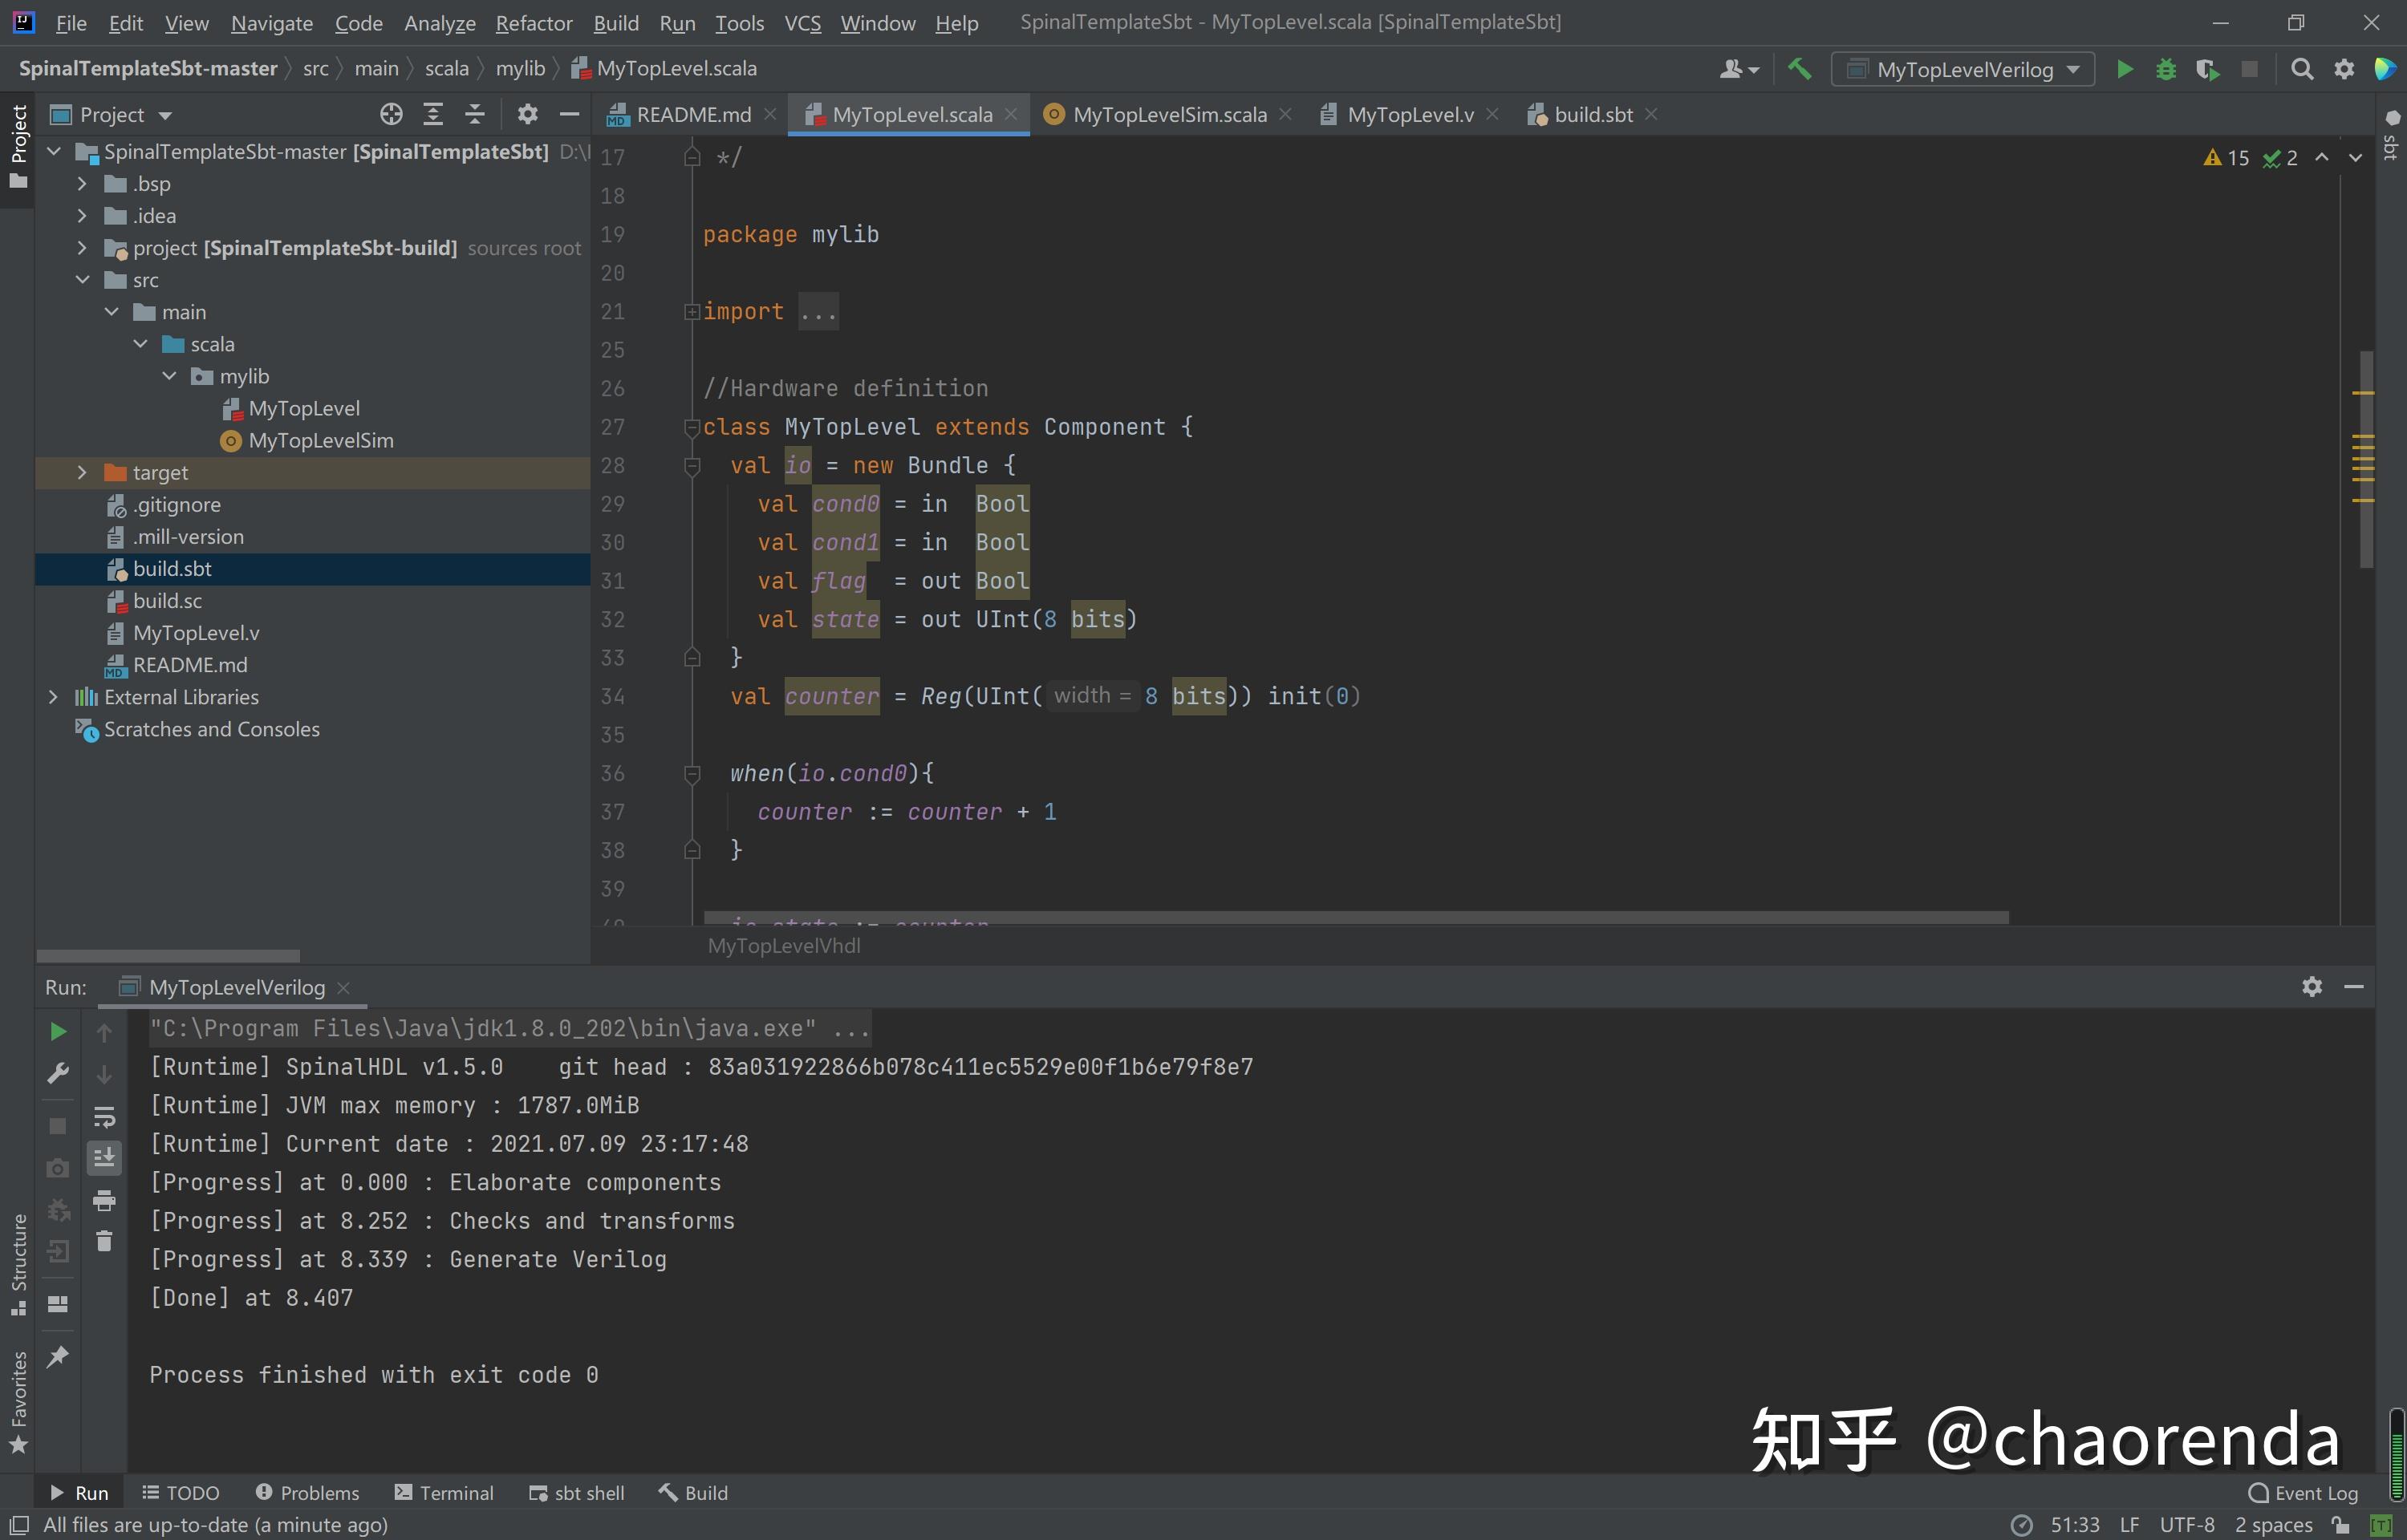Expand the target folder in the project tree
This screenshot has height=1540, width=2407.
[82, 472]
